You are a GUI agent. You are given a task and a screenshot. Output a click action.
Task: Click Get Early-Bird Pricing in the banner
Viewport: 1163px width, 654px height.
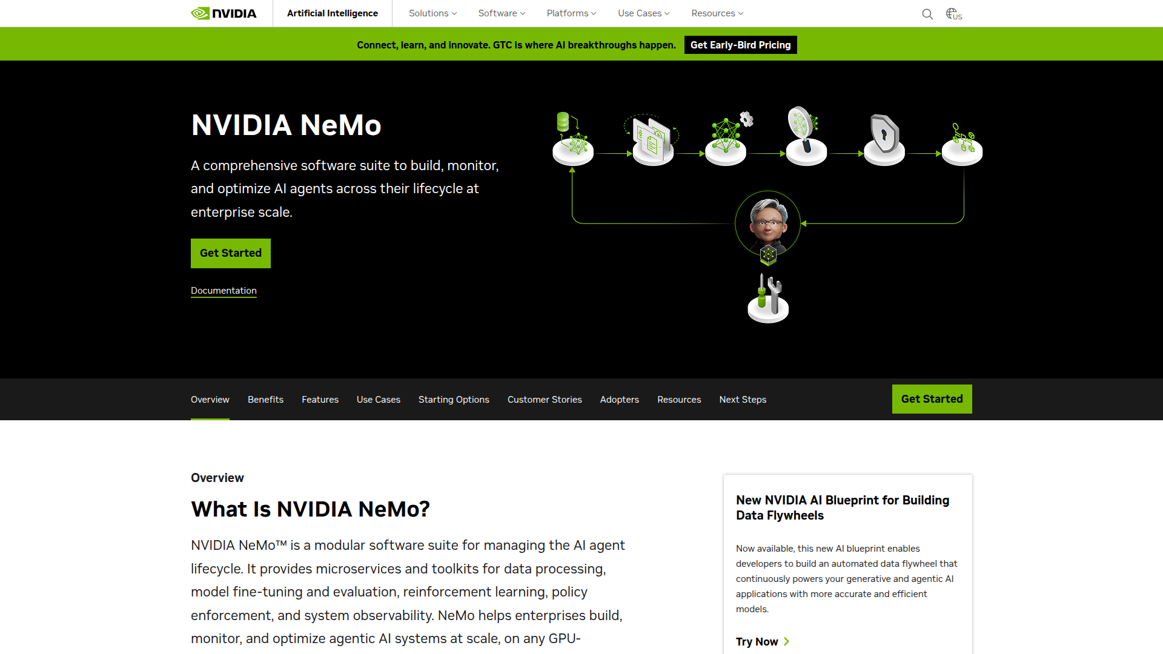[x=740, y=44]
